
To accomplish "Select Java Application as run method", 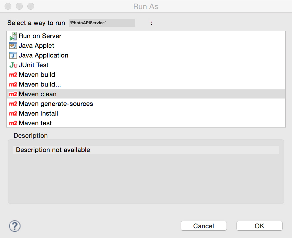I will [44, 56].
